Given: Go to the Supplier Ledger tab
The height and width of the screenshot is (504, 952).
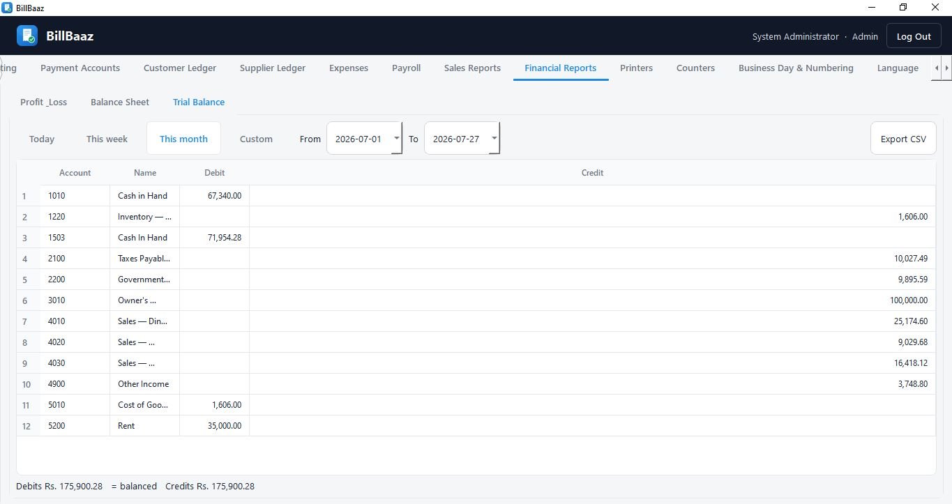Looking at the screenshot, I should [273, 68].
